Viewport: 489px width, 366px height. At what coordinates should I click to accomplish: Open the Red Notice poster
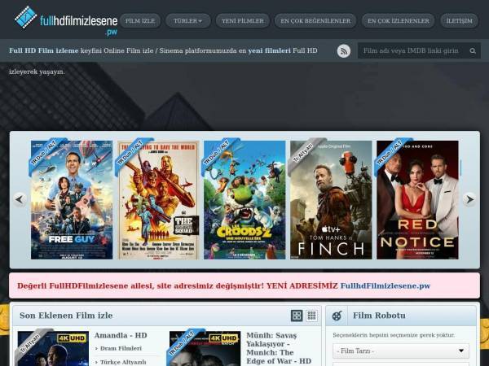pyautogui.click(x=417, y=200)
